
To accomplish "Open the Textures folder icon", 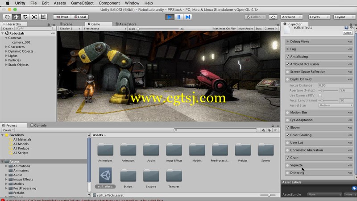I will click(174, 176).
